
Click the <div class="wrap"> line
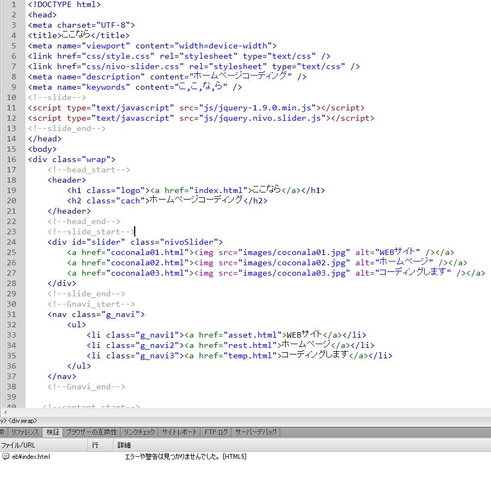[72, 159]
